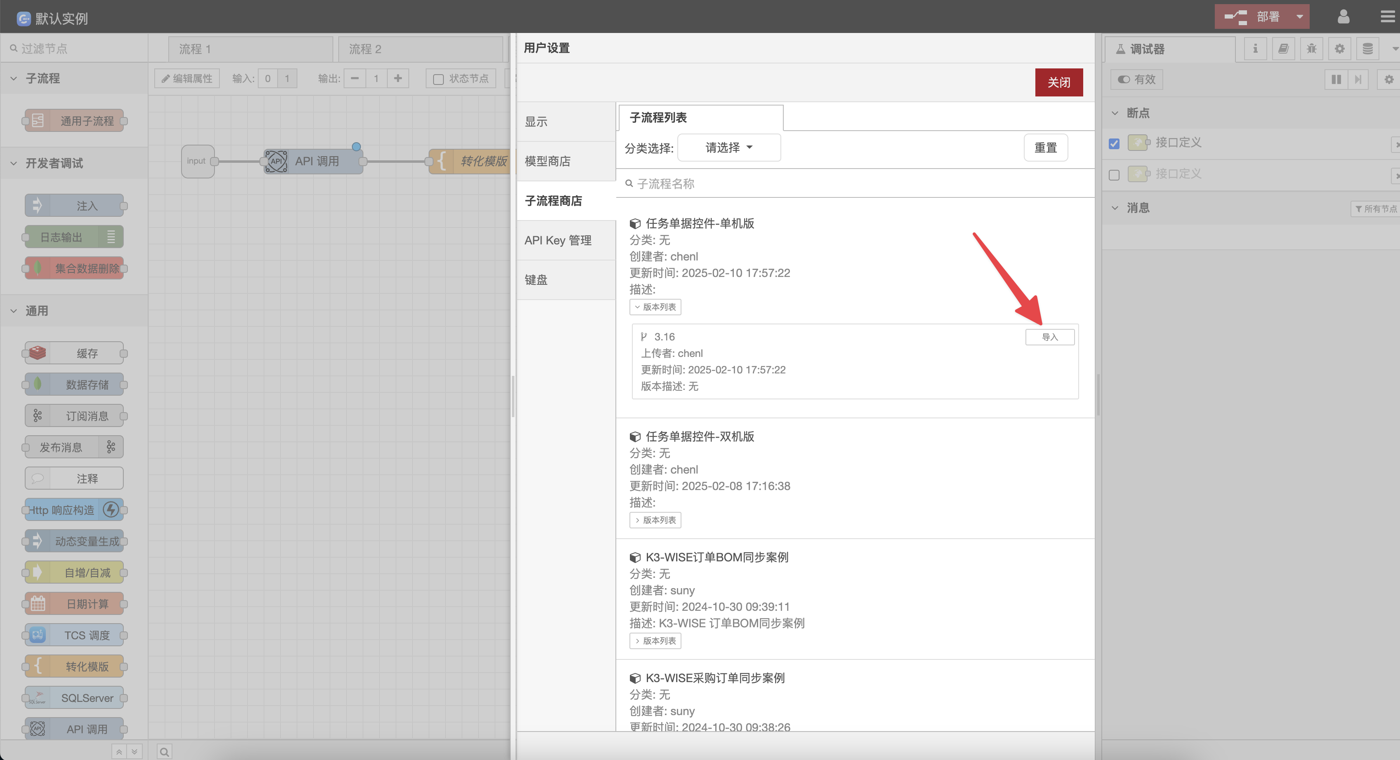
Task: Open the info sidebar tab icon
Action: (x=1255, y=49)
